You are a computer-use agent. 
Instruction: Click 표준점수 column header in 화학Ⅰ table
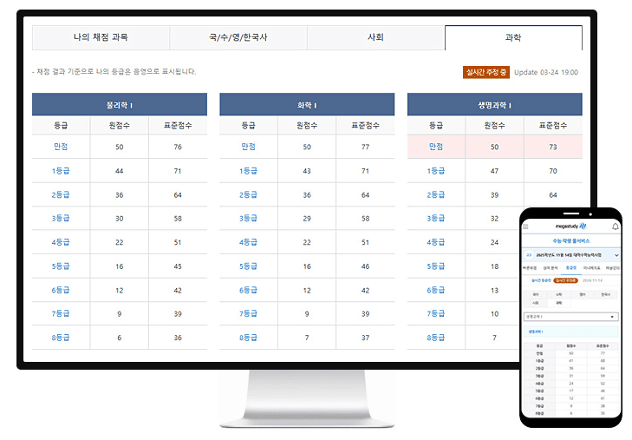point(365,126)
